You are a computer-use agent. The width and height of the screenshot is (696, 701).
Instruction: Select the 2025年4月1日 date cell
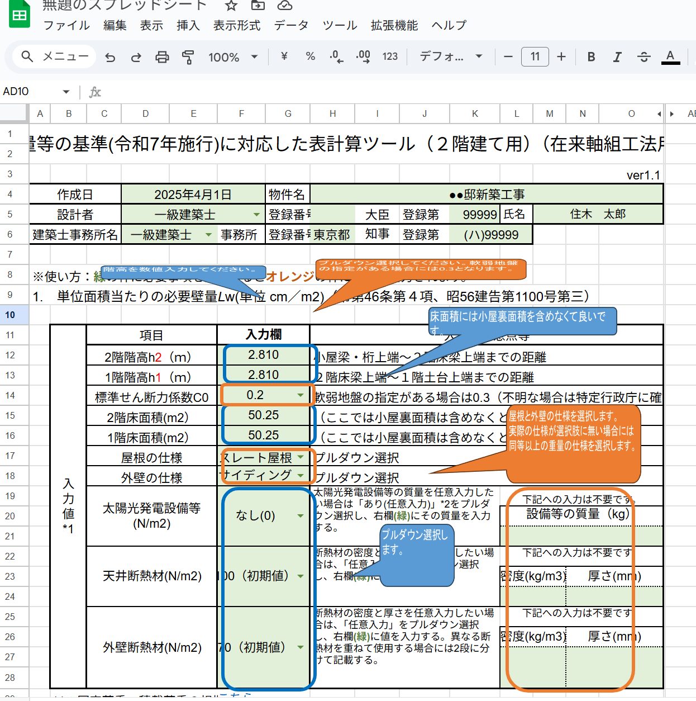pos(193,195)
